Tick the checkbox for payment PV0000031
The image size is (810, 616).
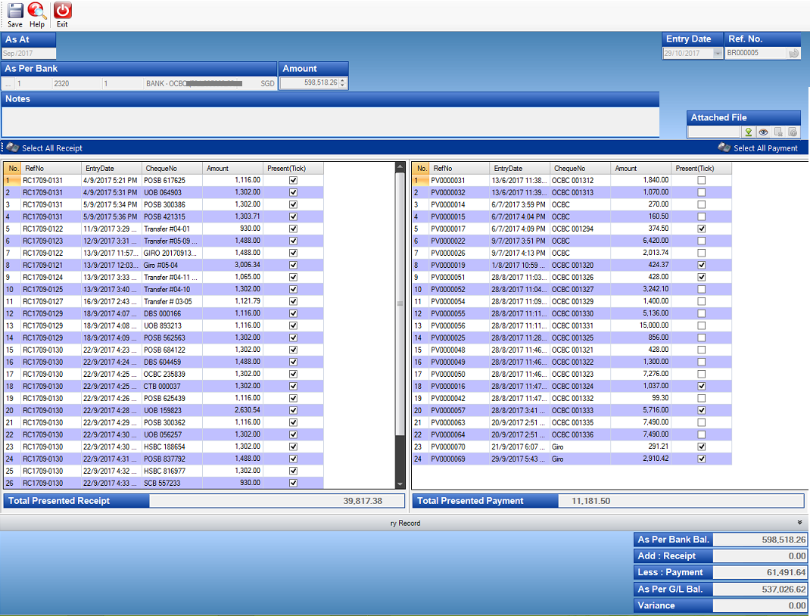click(702, 180)
